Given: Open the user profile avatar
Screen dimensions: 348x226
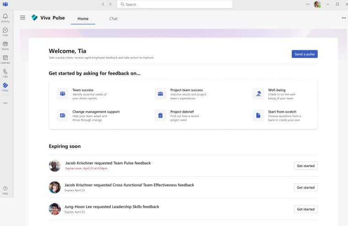Looking at the screenshot, I should click(317, 4).
